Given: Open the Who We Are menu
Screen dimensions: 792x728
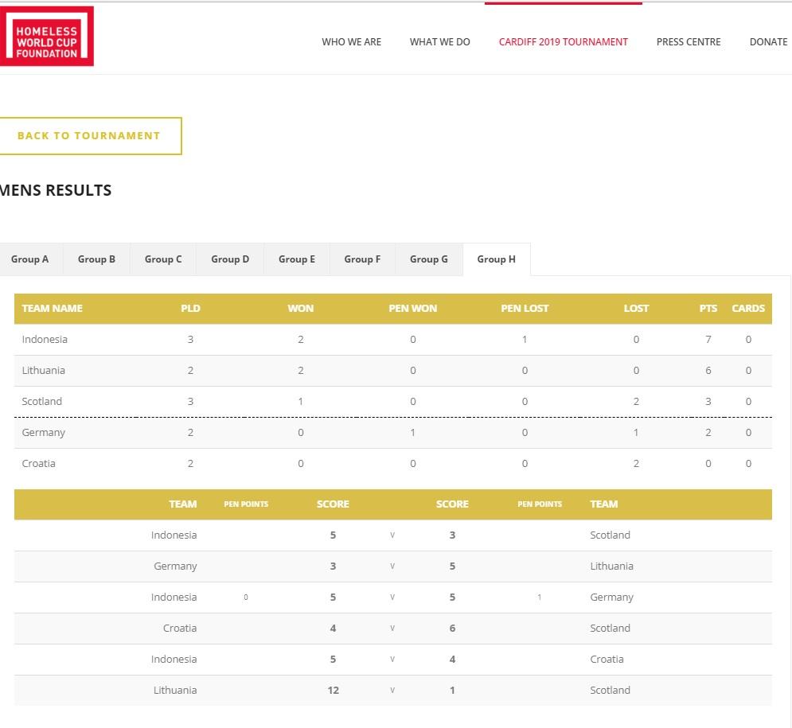Looking at the screenshot, I should (x=351, y=42).
